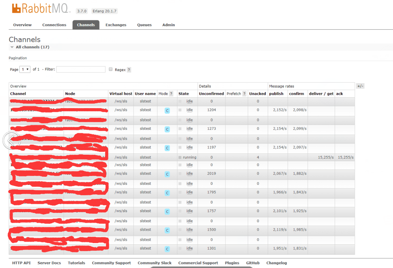Click the C mode badge in row with 1500 unconfirmed

(x=167, y=230)
